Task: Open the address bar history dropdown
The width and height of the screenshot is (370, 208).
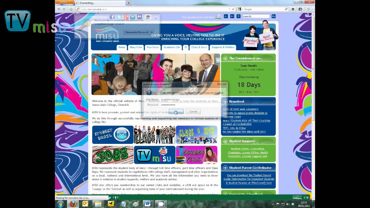Action: click(230, 9)
